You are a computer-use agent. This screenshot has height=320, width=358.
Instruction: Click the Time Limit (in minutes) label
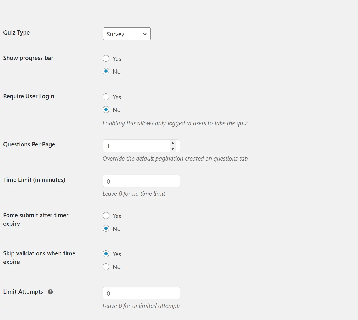(34, 180)
